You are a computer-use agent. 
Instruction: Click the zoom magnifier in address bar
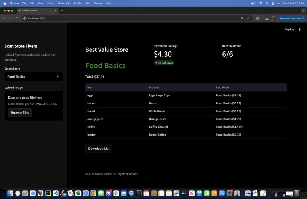click(242, 18)
